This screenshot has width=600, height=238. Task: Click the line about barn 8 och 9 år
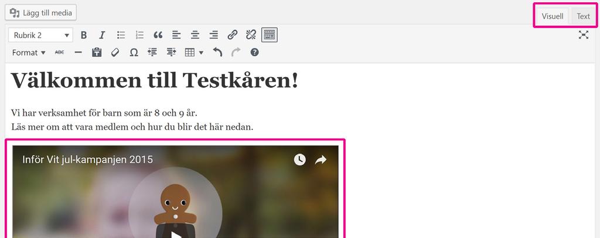[104, 113]
